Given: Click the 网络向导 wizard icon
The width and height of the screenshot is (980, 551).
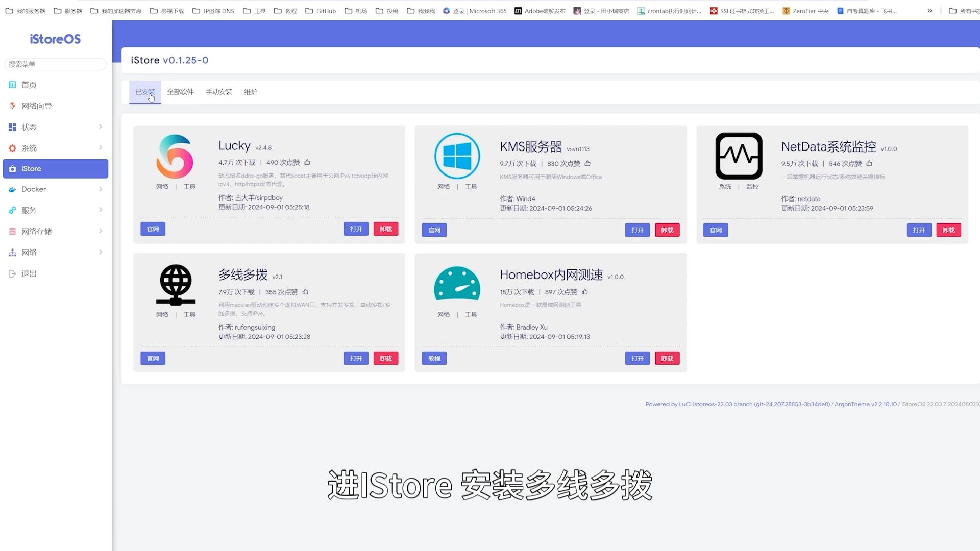Looking at the screenshot, I should pyautogui.click(x=12, y=106).
